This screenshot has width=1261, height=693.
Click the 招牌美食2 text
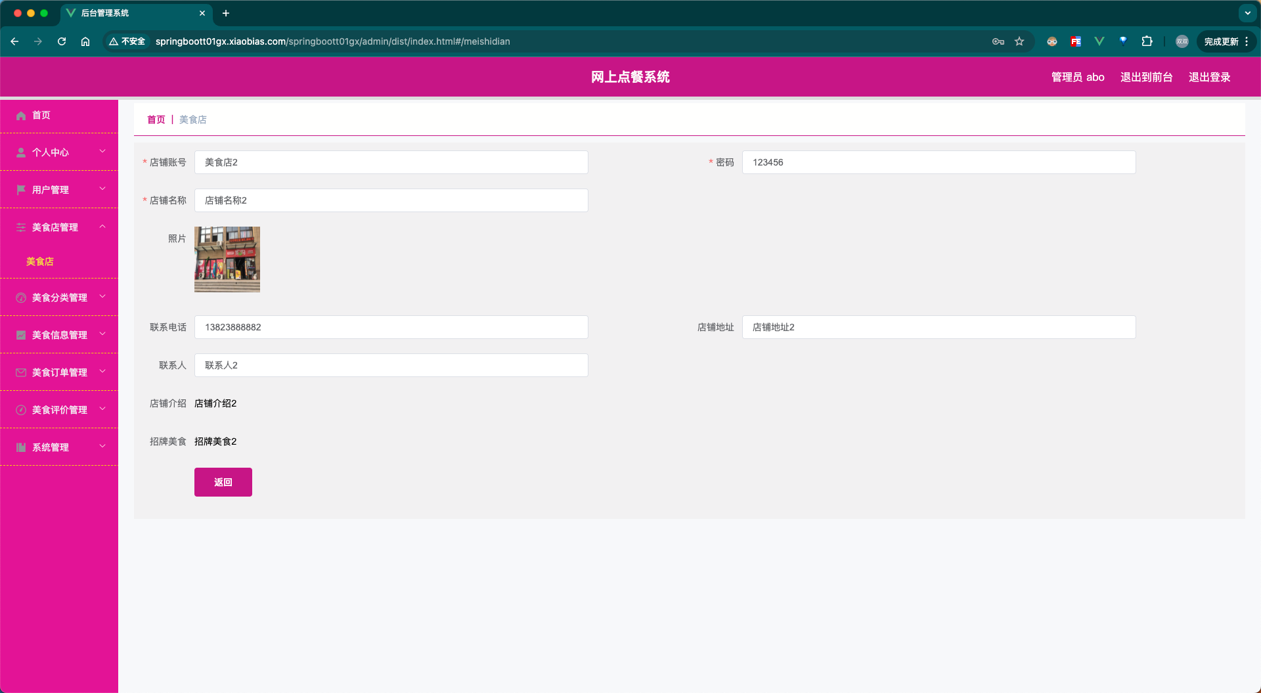[215, 441]
